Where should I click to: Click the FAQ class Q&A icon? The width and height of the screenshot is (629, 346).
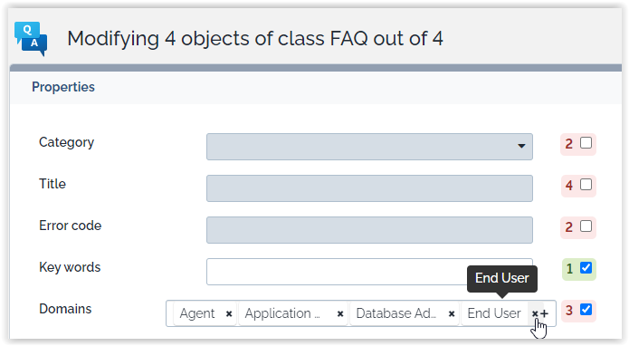[31, 39]
